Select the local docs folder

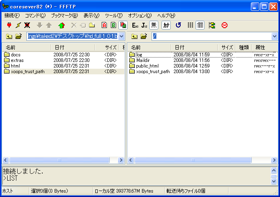[x=16, y=55]
